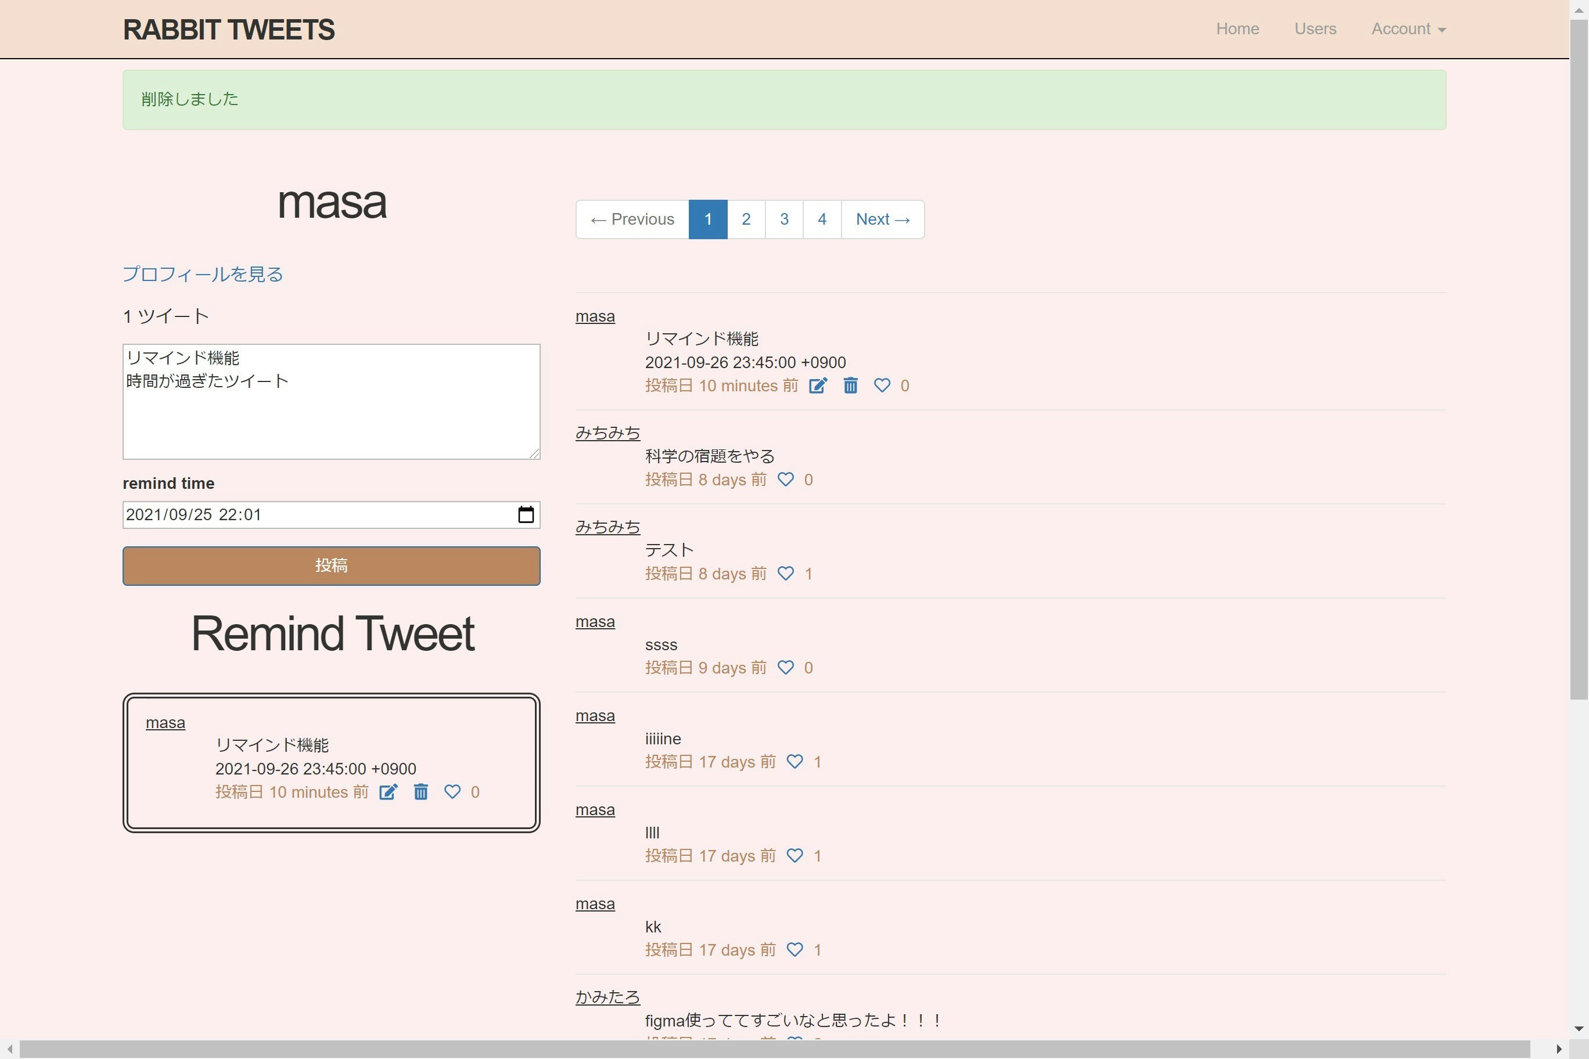Toggle like on the テスト tweet
The width and height of the screenshot is (1589, 1059).
point(785,574)
